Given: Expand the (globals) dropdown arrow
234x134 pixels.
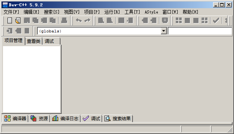Looking at the screenshot, I should pyautogui.click(x=164, y=31).
